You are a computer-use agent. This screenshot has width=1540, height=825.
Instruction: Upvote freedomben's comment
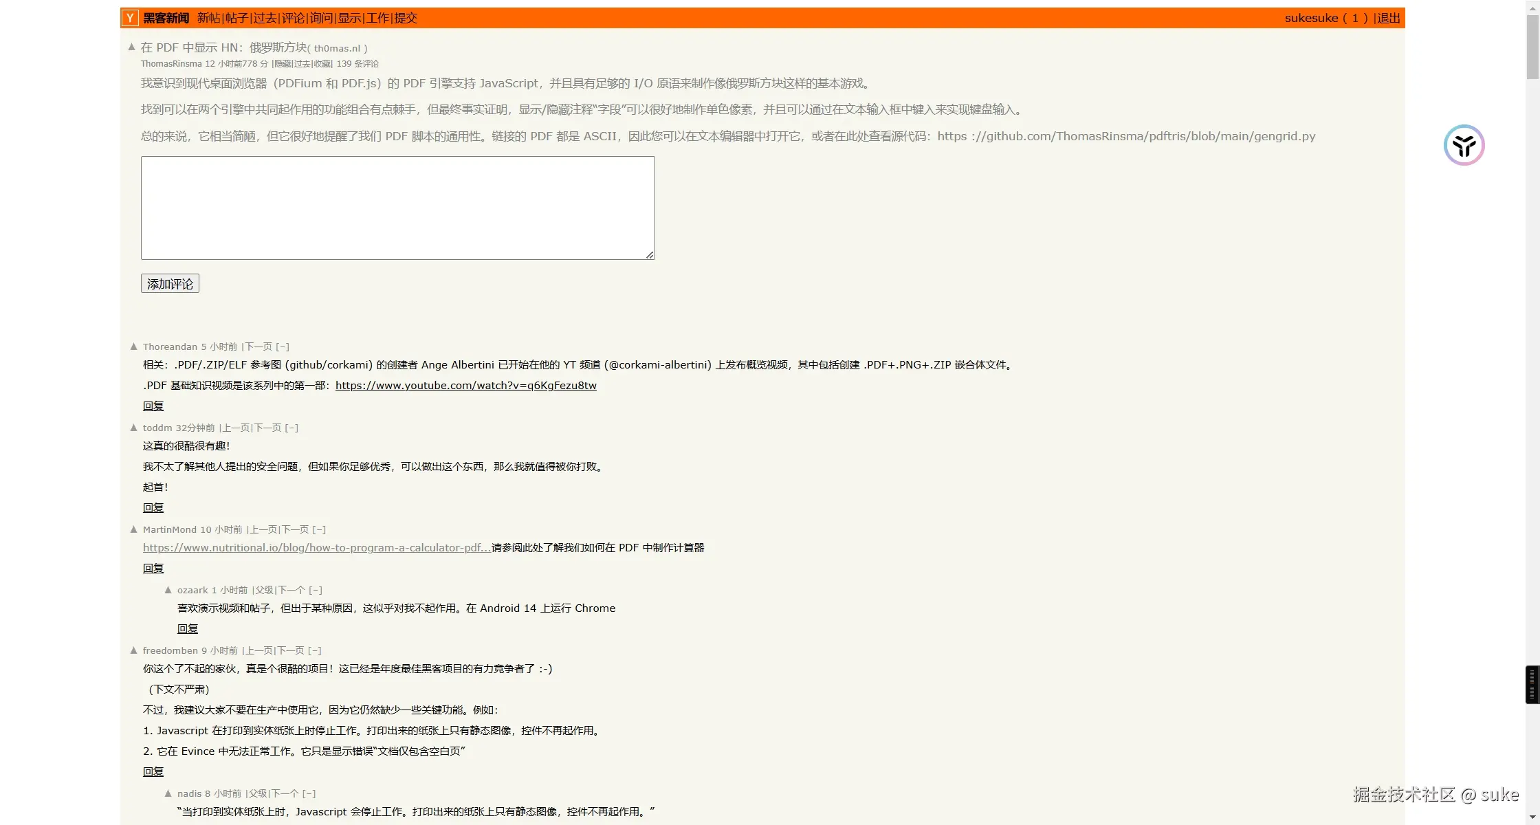pyautogui.click(x=134, y=650)
